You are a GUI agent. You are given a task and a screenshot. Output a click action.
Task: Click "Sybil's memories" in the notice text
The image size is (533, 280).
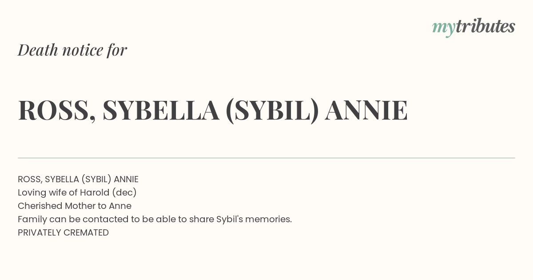pyautogui.click(x=254, y=220)
